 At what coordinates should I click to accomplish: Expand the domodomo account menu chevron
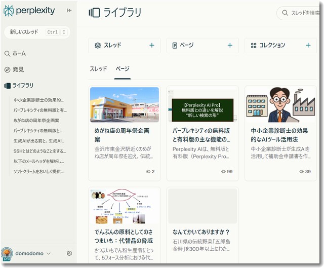click(49, 253)
